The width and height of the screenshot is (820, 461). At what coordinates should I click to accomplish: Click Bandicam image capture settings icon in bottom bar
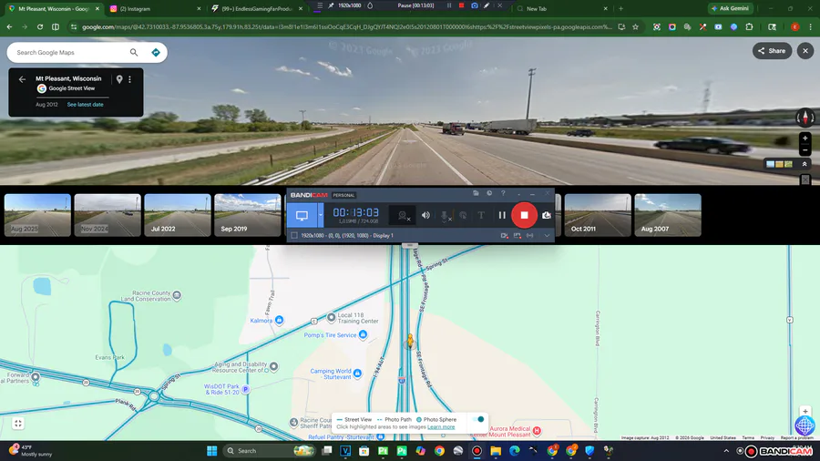pos(518,235)
